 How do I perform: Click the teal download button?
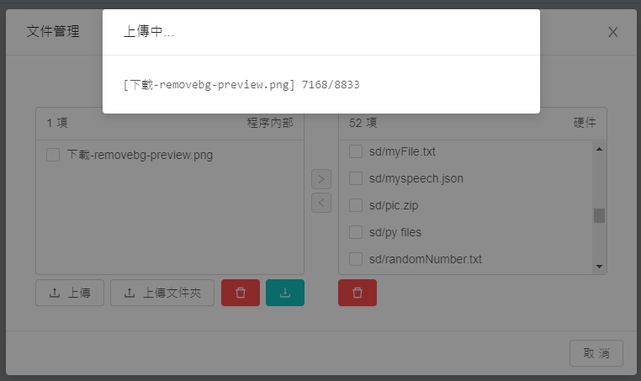[x=285, y=293]
